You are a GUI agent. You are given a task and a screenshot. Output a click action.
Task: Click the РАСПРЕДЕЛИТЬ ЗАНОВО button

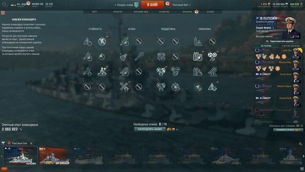click(150, 129)
